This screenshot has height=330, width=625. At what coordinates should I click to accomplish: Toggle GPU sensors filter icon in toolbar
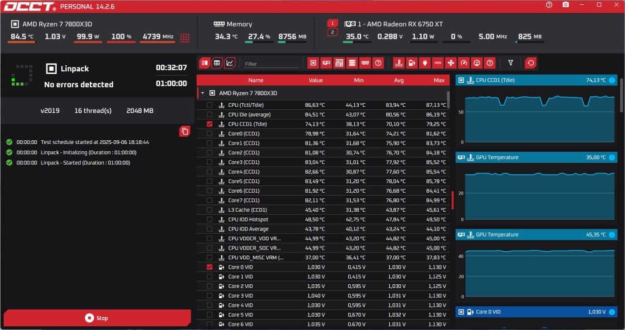point(326,63)
